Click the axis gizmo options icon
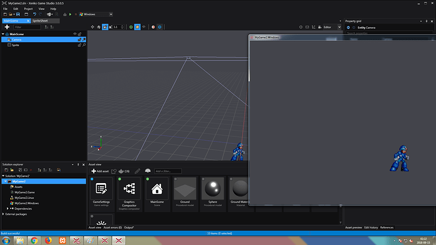 coord(313,27)
